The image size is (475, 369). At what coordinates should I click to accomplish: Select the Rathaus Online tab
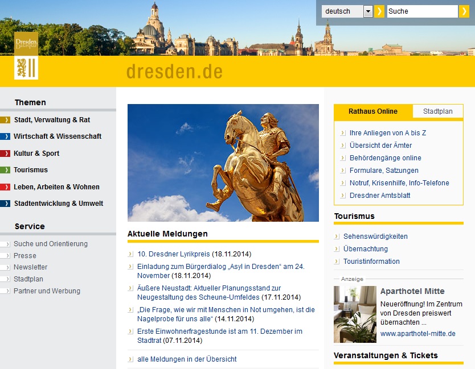pyautogui.click(x=373, y=111)
